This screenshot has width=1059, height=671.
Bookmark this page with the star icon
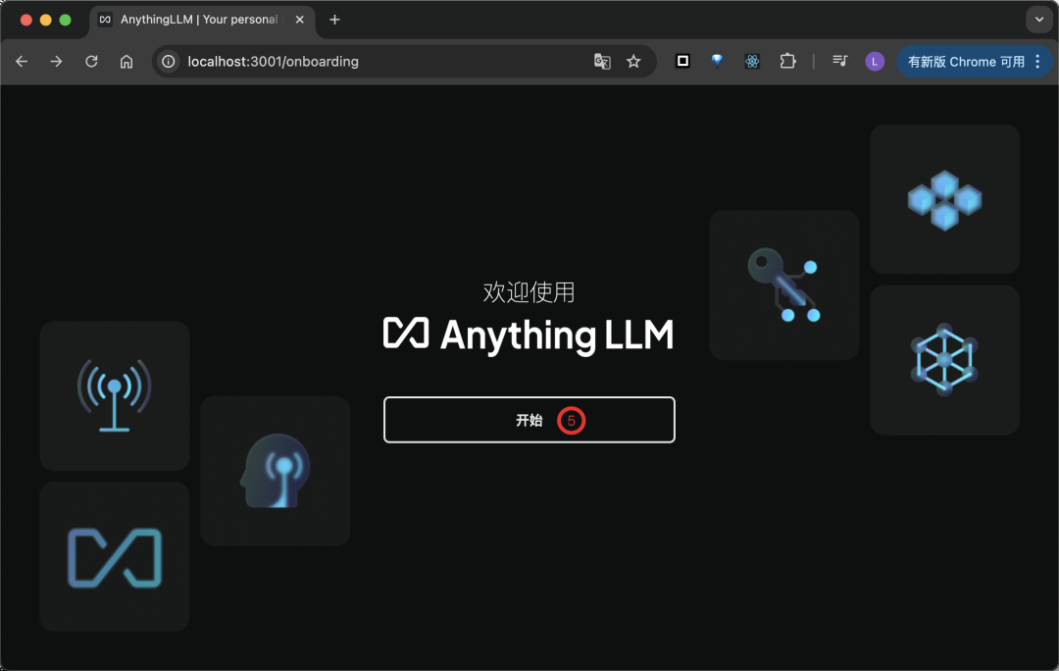633,62
